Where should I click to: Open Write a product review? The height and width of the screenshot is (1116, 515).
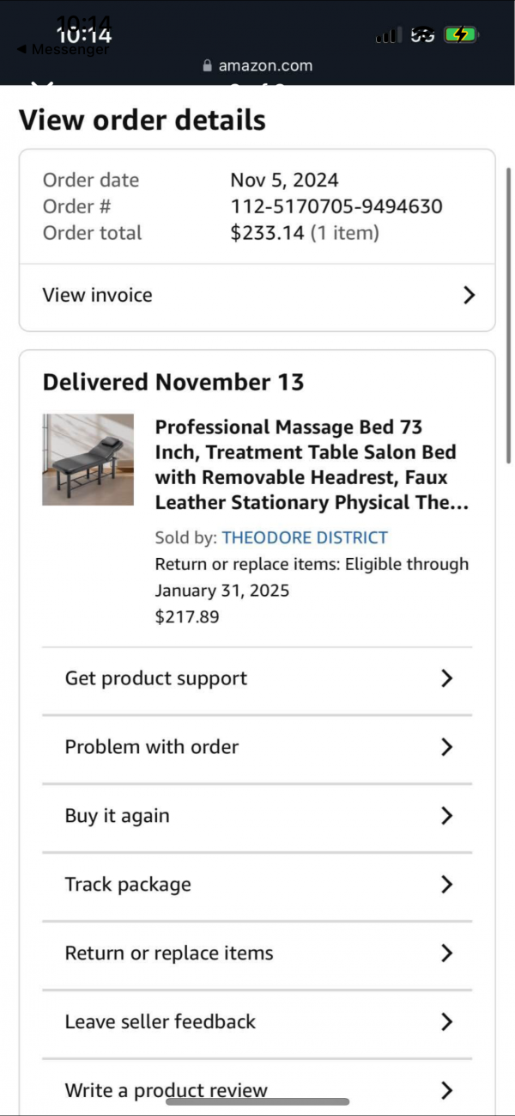(167, 1090)
